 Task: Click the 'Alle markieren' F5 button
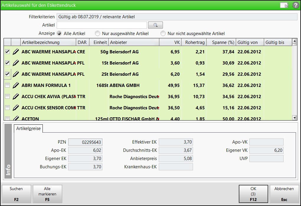[48, 194]
